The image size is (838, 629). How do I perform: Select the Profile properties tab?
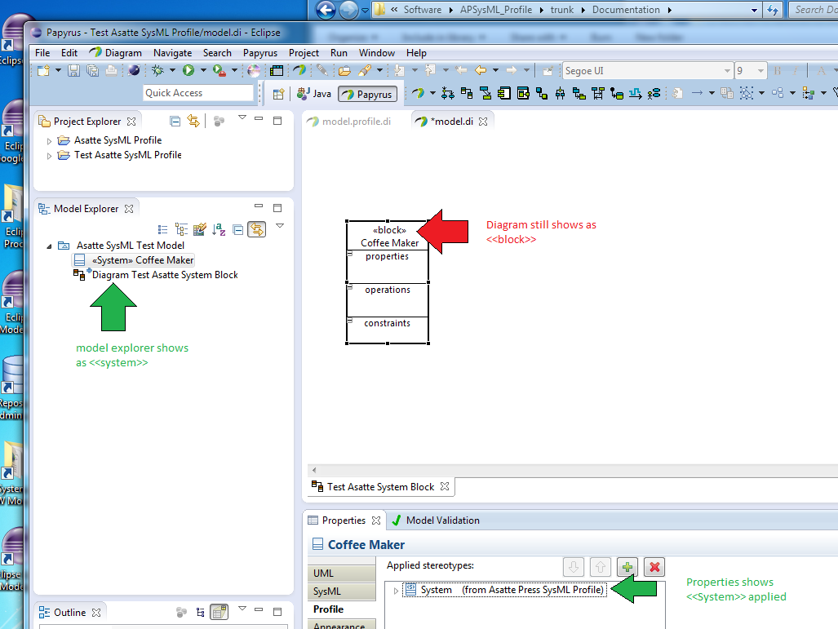click(342, 609)
